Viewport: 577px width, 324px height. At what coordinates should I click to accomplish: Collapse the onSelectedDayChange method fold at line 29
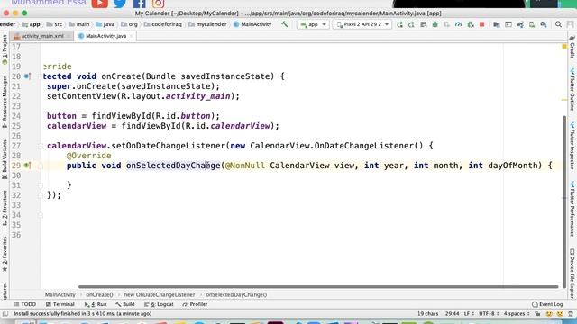(x=41, y=166)
